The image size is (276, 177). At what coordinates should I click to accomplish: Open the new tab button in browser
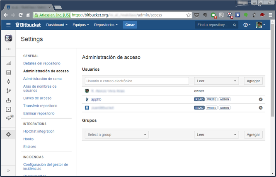tap(58, 7)
